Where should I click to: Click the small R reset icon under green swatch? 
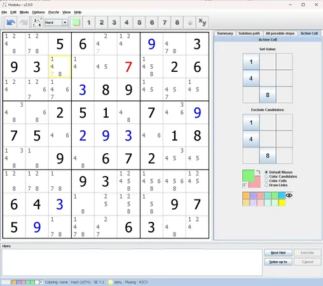[245, 186]
